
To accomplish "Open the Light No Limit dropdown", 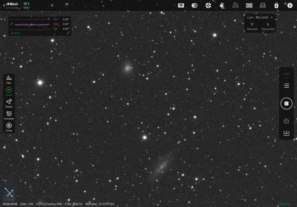I will point(260,17).
